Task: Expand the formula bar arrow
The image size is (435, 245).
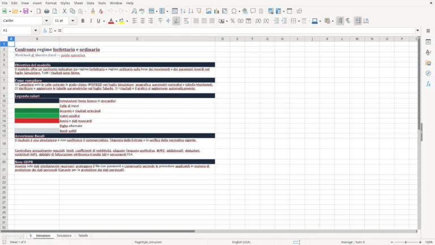Action: (x=417, y=31)
